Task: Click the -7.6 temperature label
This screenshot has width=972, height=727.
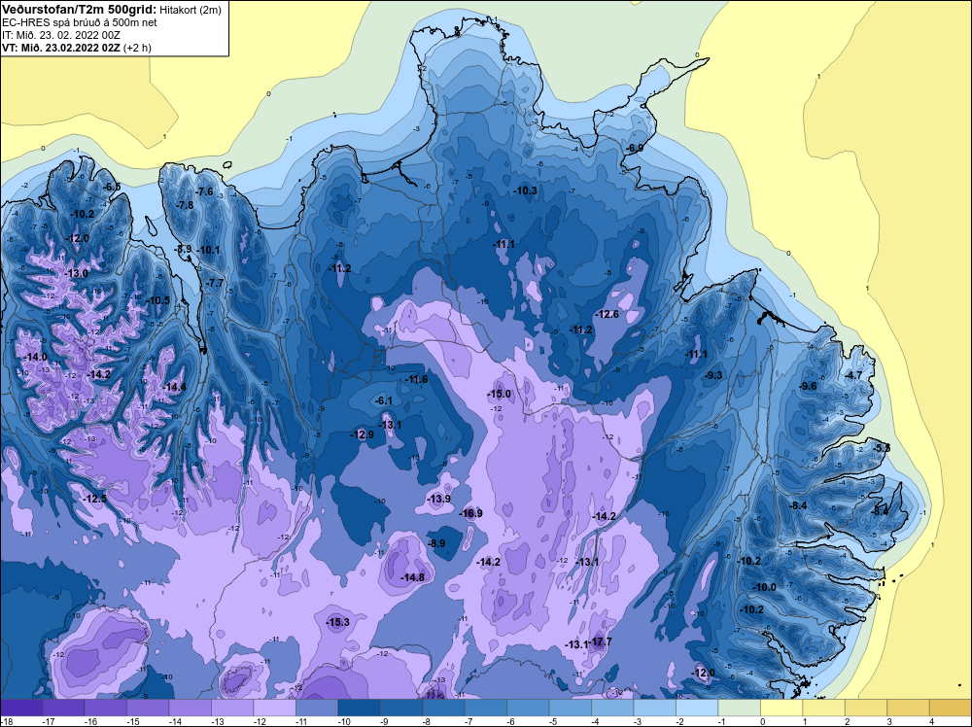Action: tap(204, 191)
